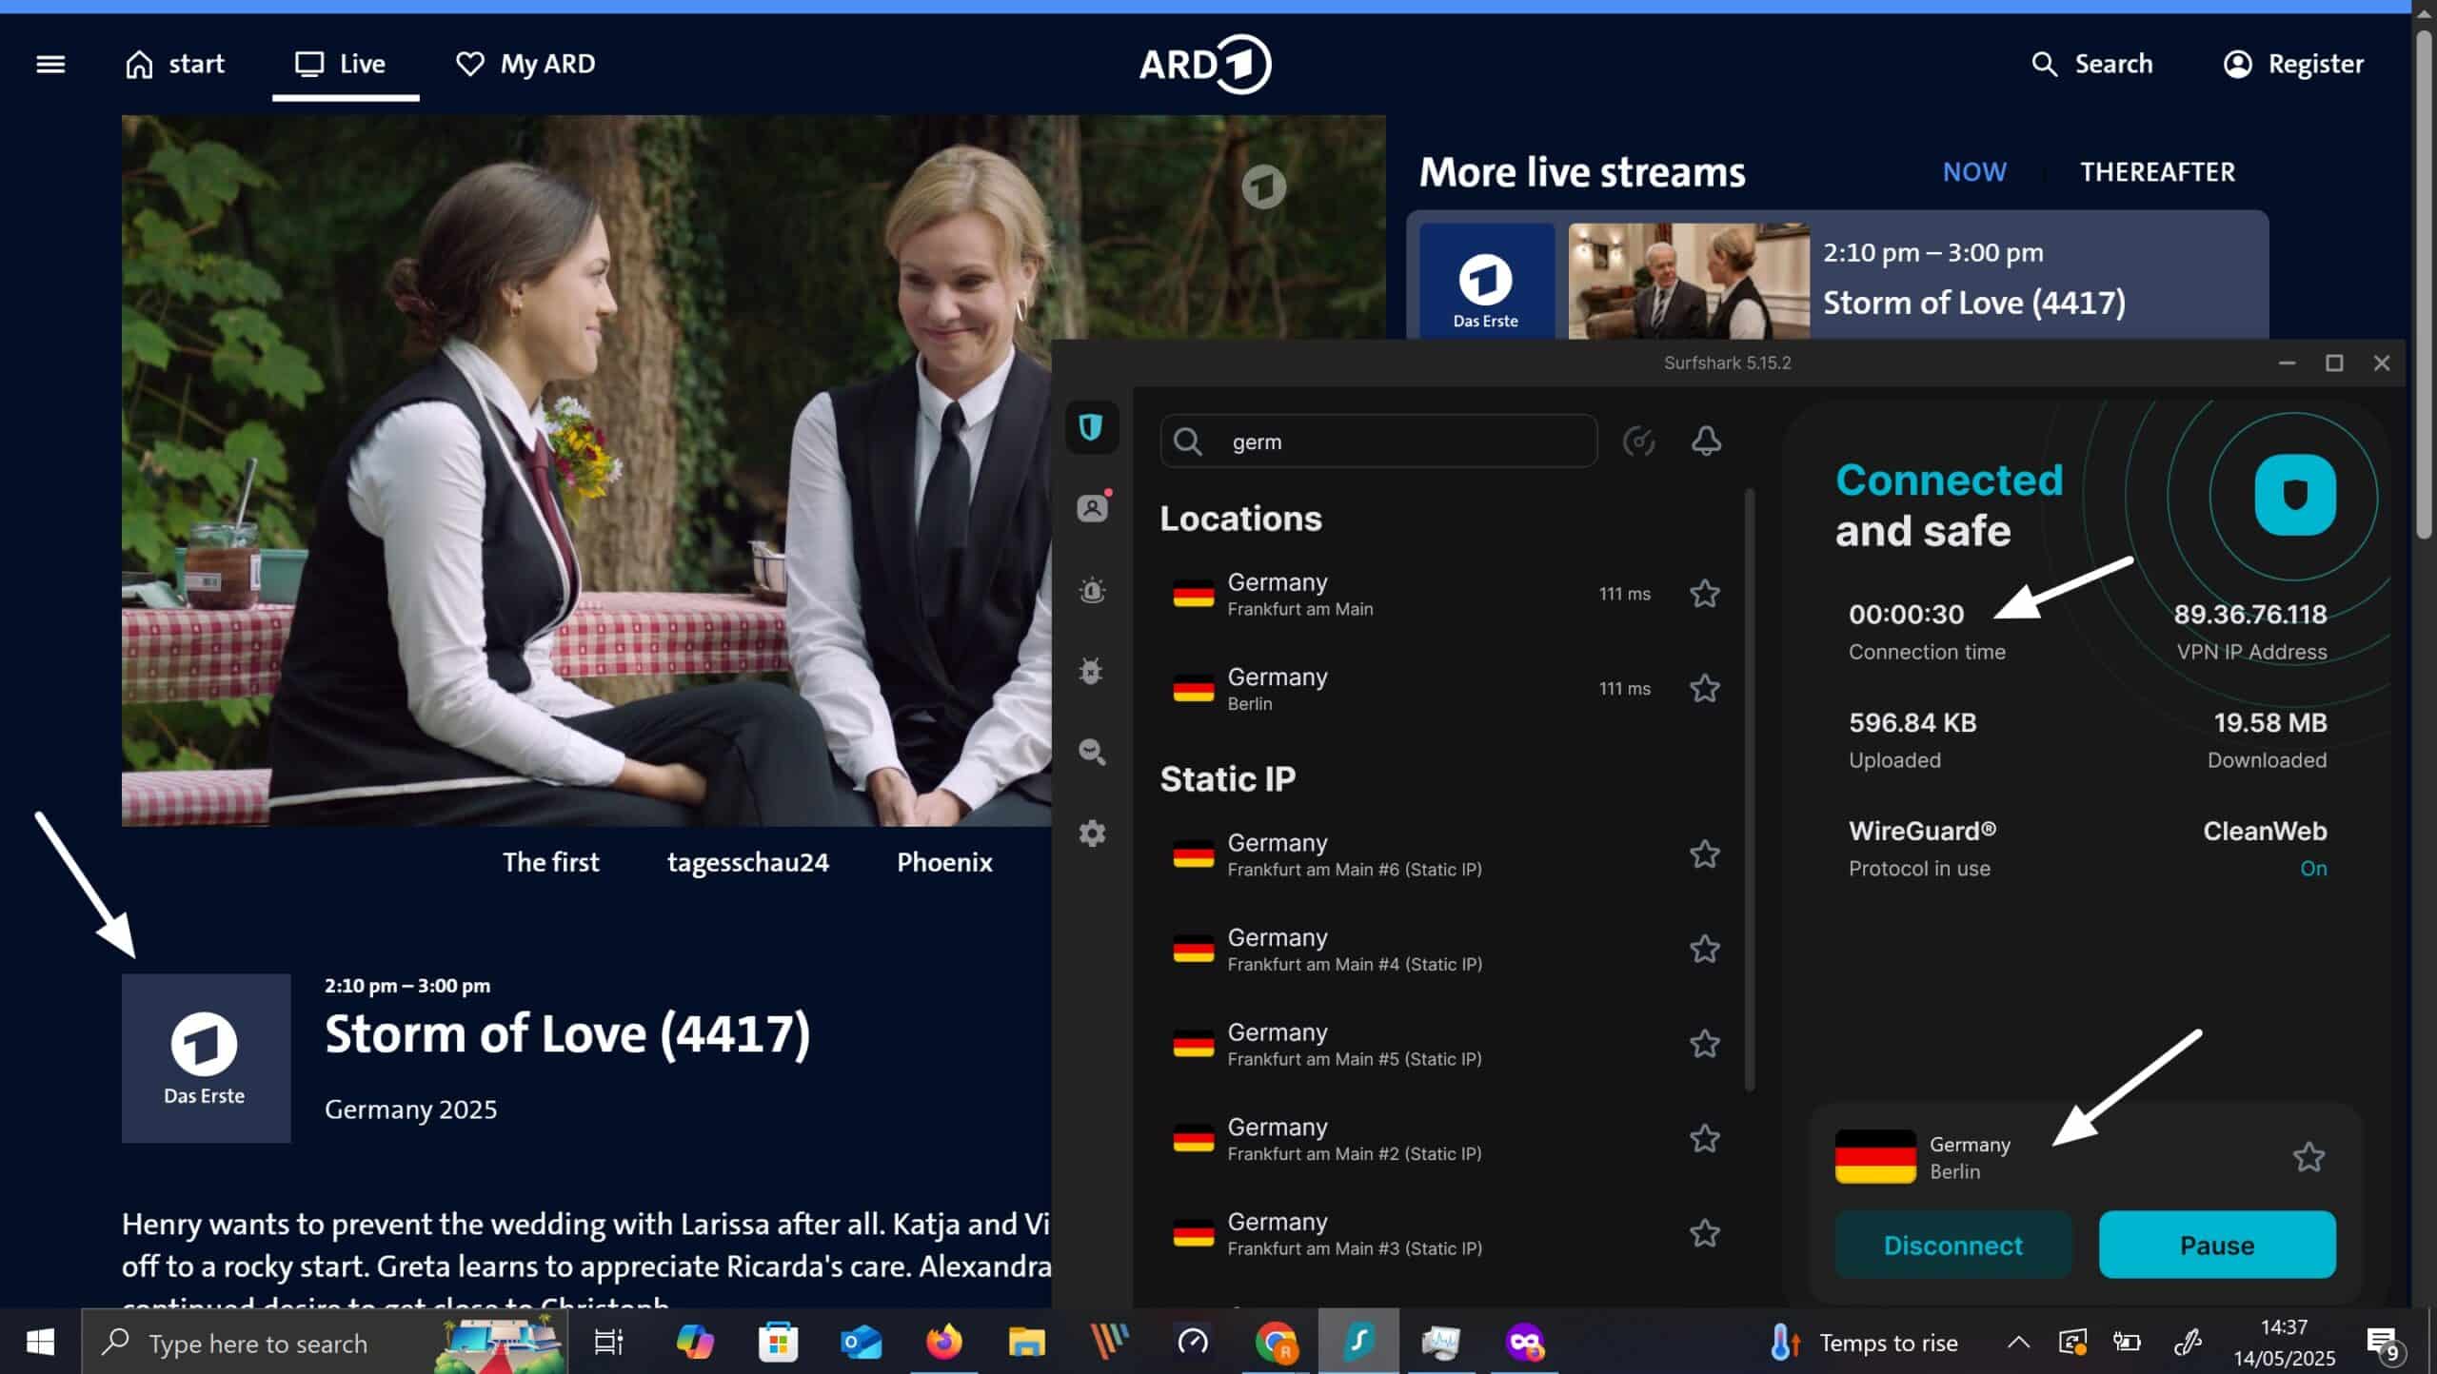The height and width of the screenshot is (1374, 2437).
Task: Open File Explorer from the taskbar
Action: [x=1027, y=1343]
